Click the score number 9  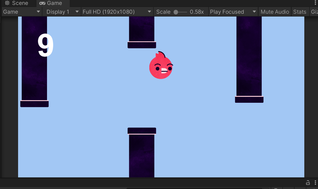45,46
